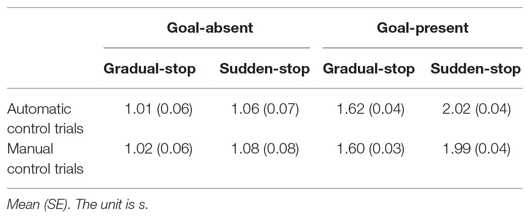
Task: Select Gradual-stop header under Goal-present
Action: (369, 69)
